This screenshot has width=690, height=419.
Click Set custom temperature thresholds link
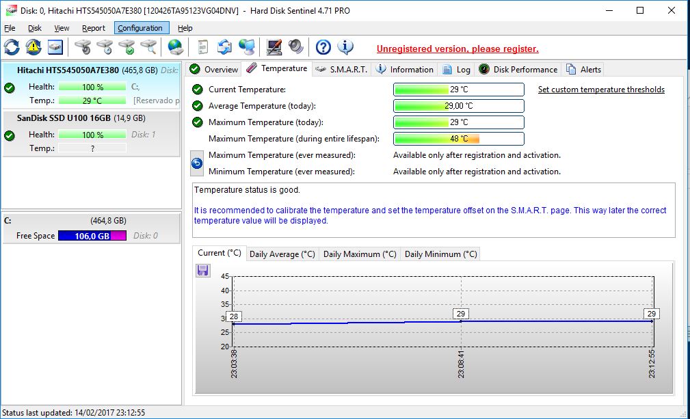click(601, 90)
